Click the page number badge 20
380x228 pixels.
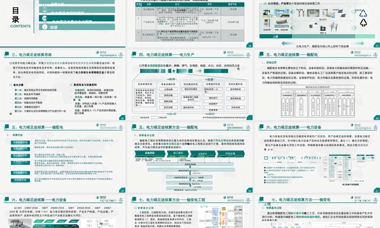point(249,191)
